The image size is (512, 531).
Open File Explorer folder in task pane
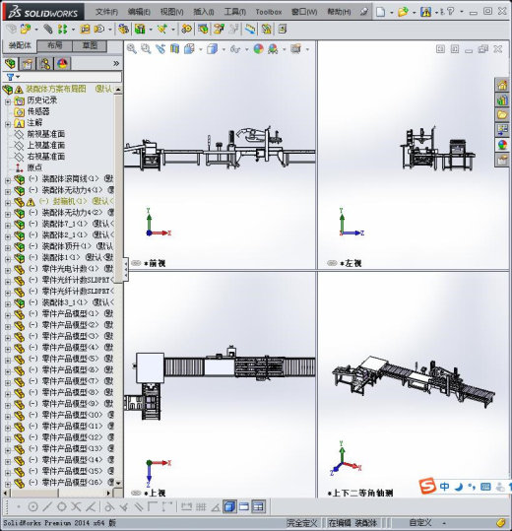(502, 115)
